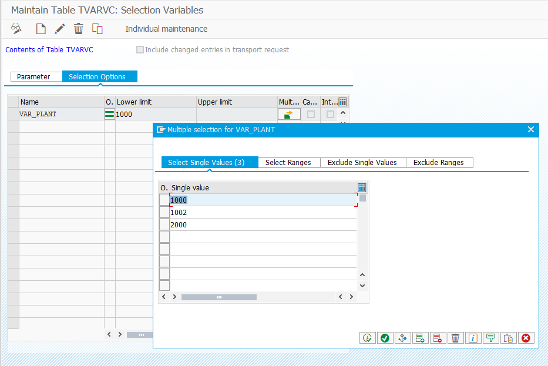Viewport: 548px width, 366px height.
Task: Create a new entry with blank page icon
Action: pos(41,28)
